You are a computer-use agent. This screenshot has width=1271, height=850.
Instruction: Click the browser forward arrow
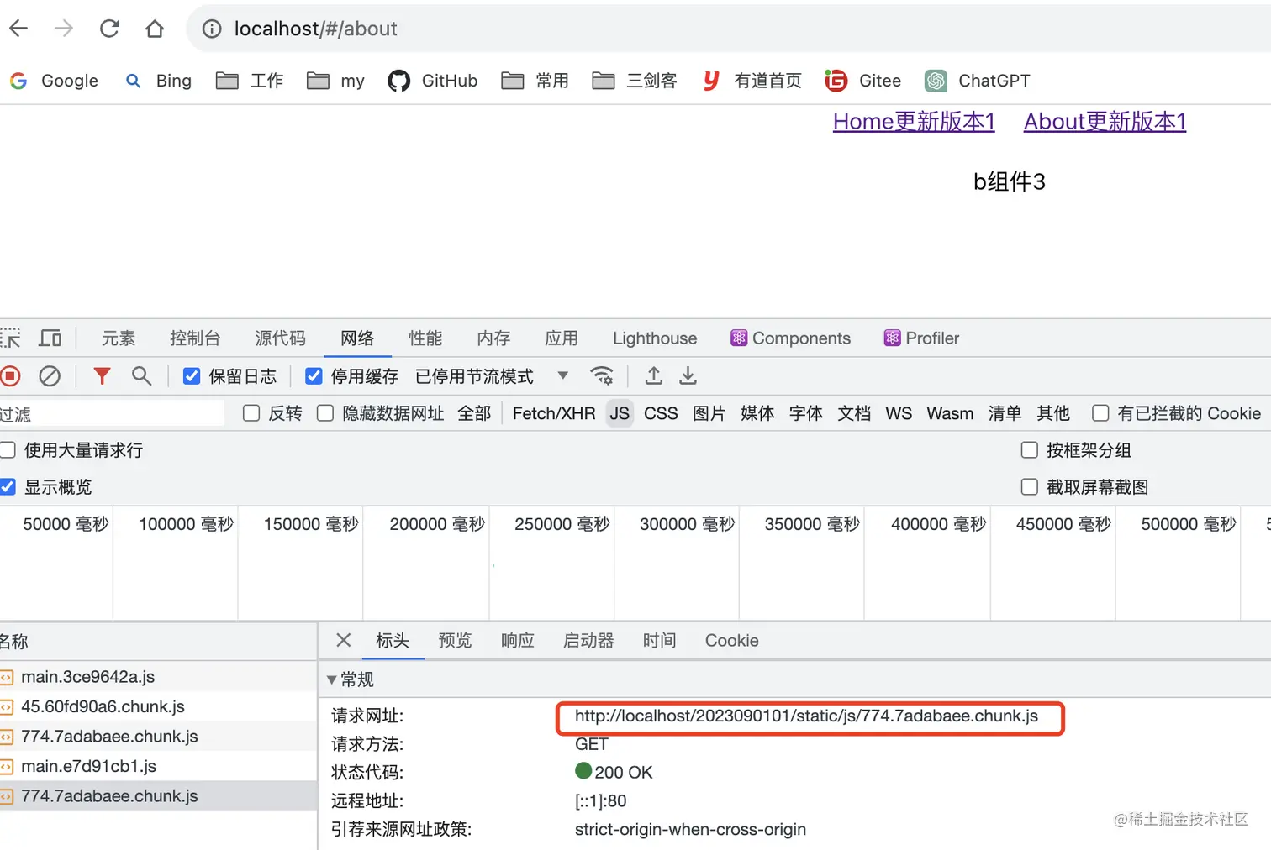(64, 29)
